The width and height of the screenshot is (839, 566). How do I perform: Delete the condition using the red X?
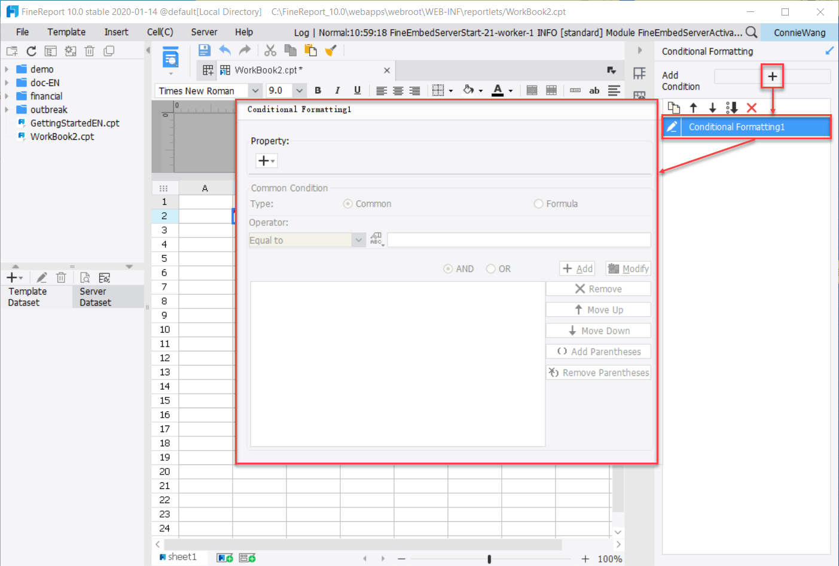coord(752,108)
